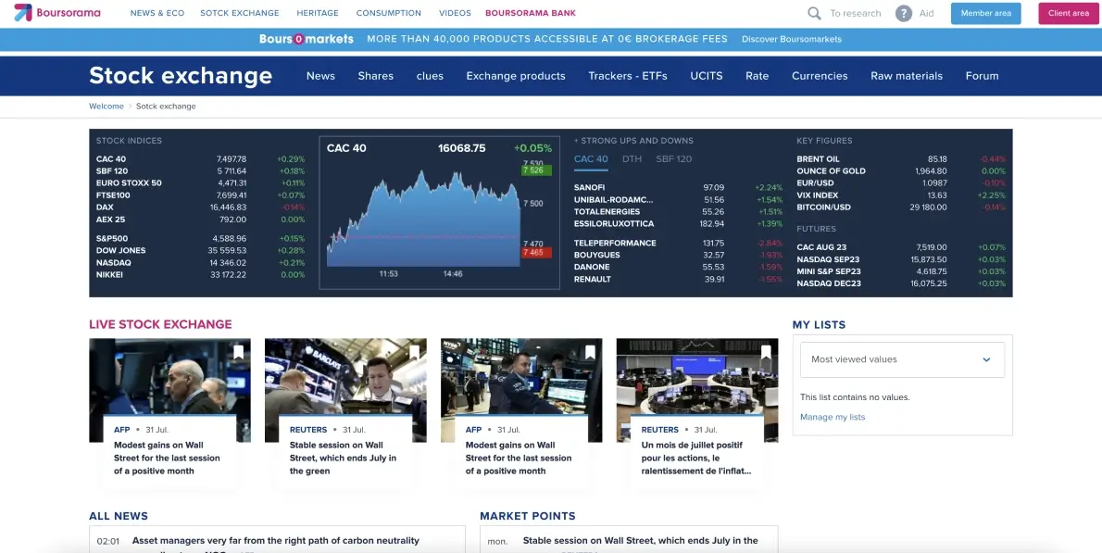Open NEWS & ECO menu
The image size is (1102, 553).
tap(157, 13)
